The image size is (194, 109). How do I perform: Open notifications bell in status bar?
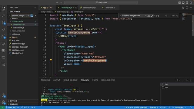191,107
